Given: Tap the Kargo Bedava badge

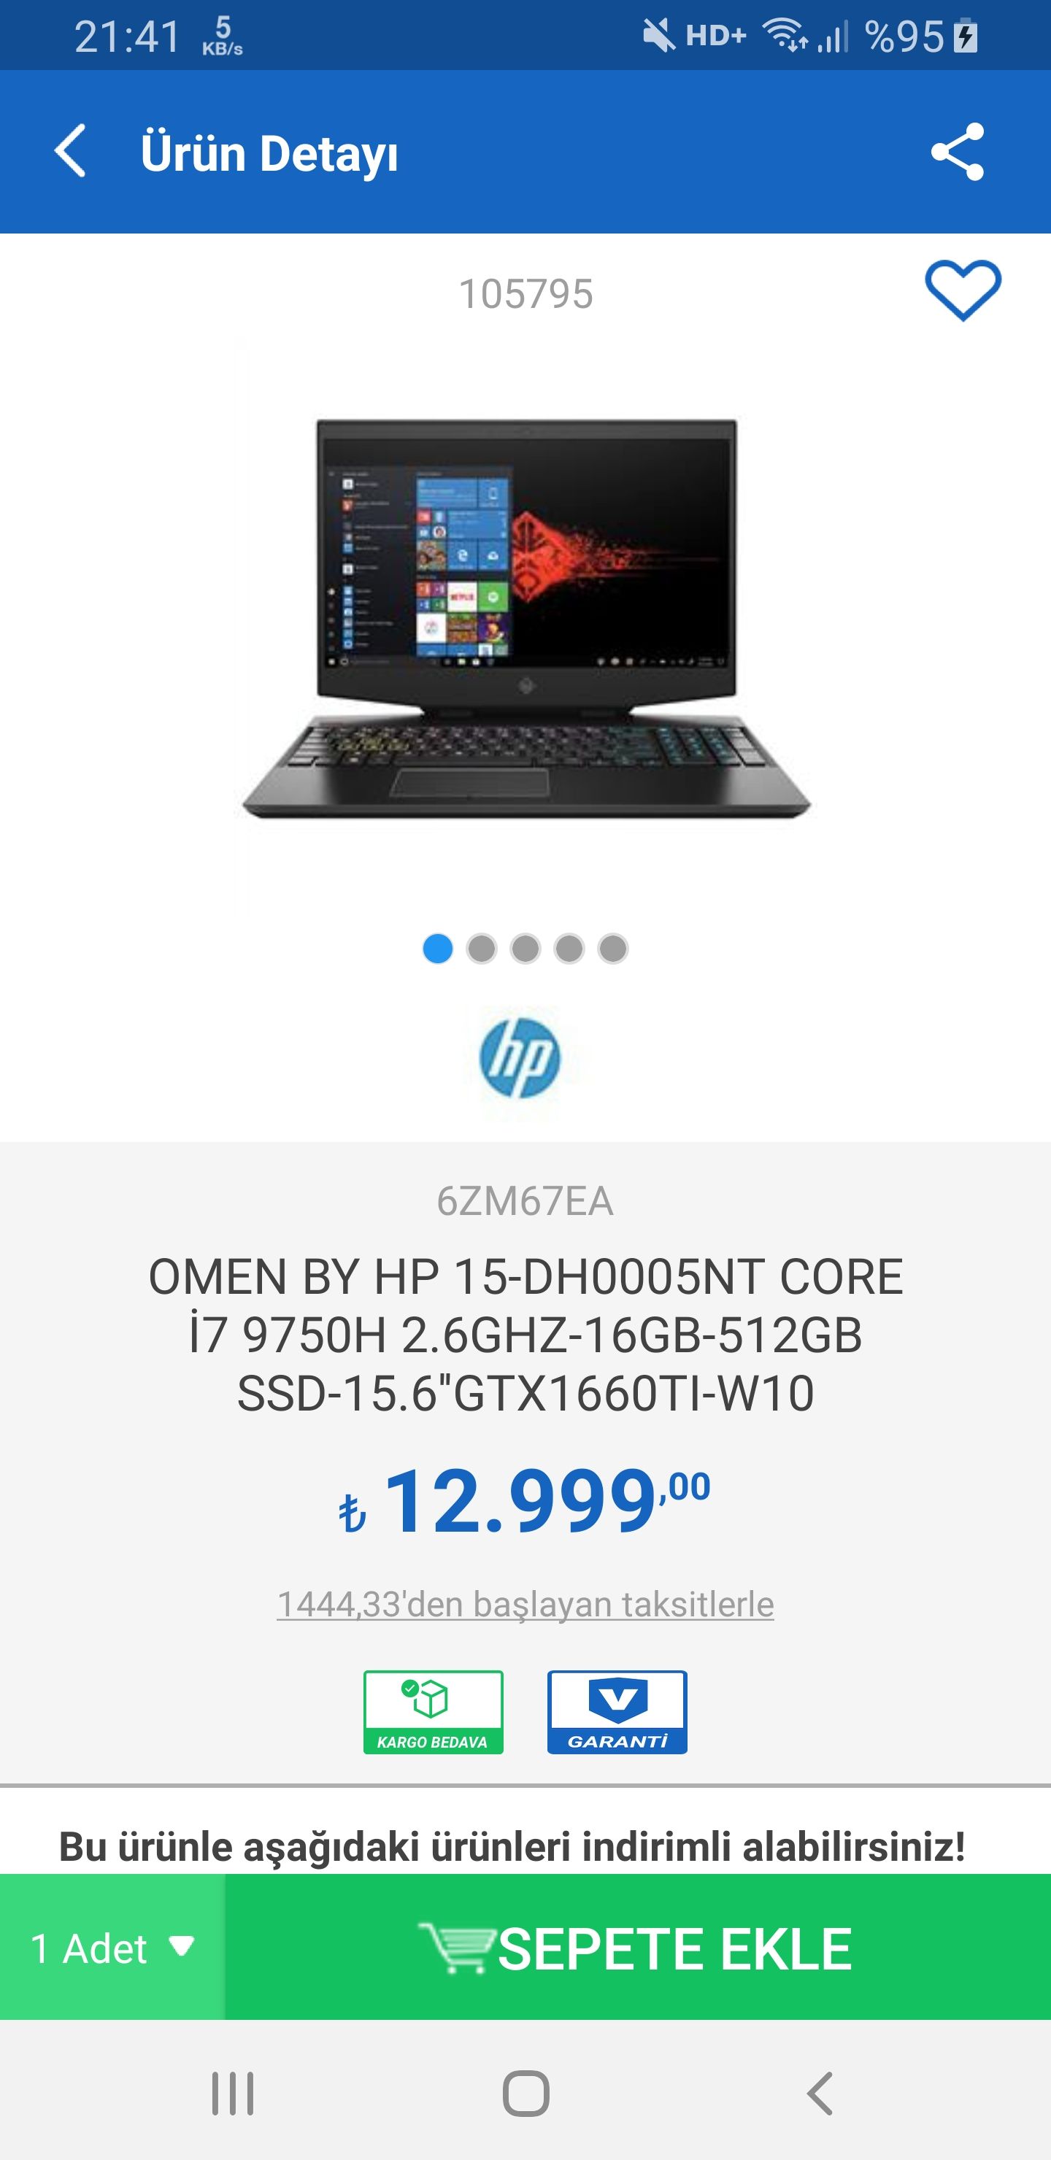Looking at the screenshot, I should pyautogui.click(x=433, y=1712).
